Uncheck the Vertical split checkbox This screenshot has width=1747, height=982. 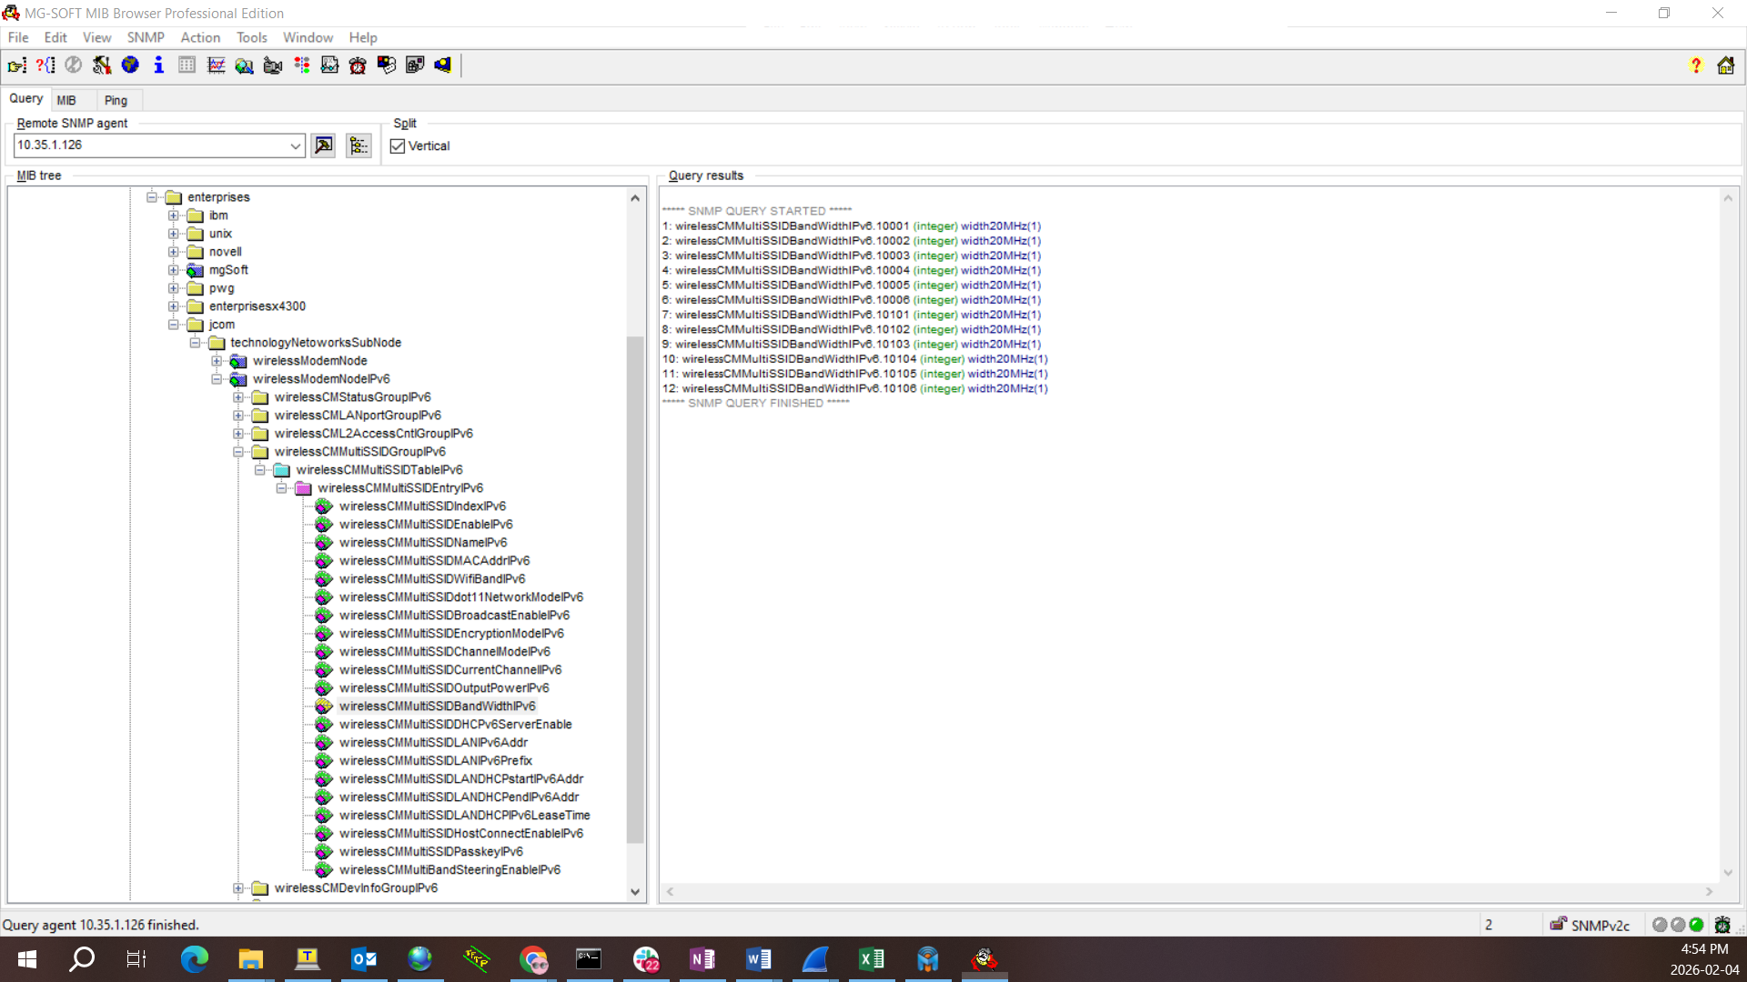click(x=398, y=146)
